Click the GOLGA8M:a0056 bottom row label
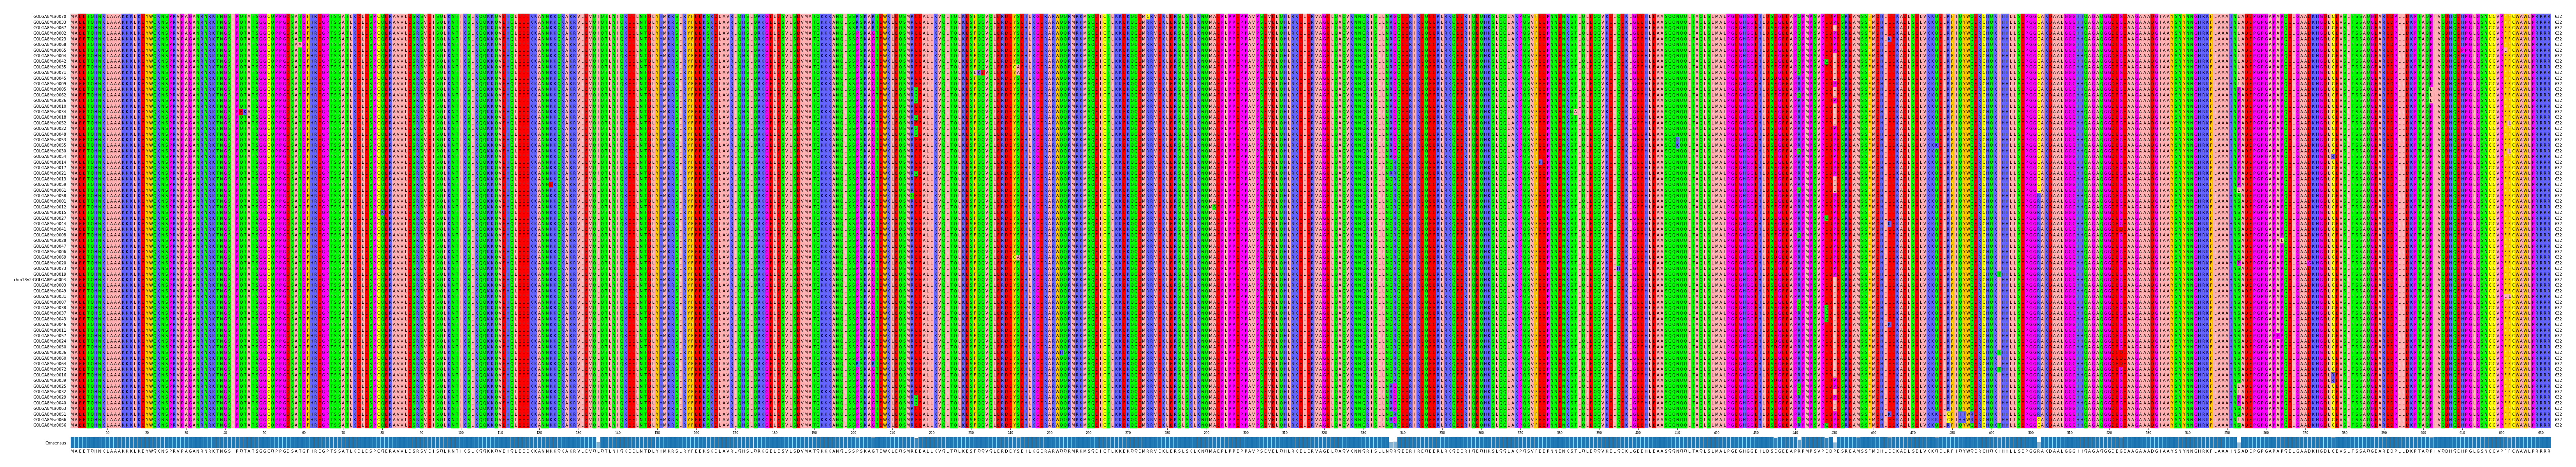 (50, 425)
